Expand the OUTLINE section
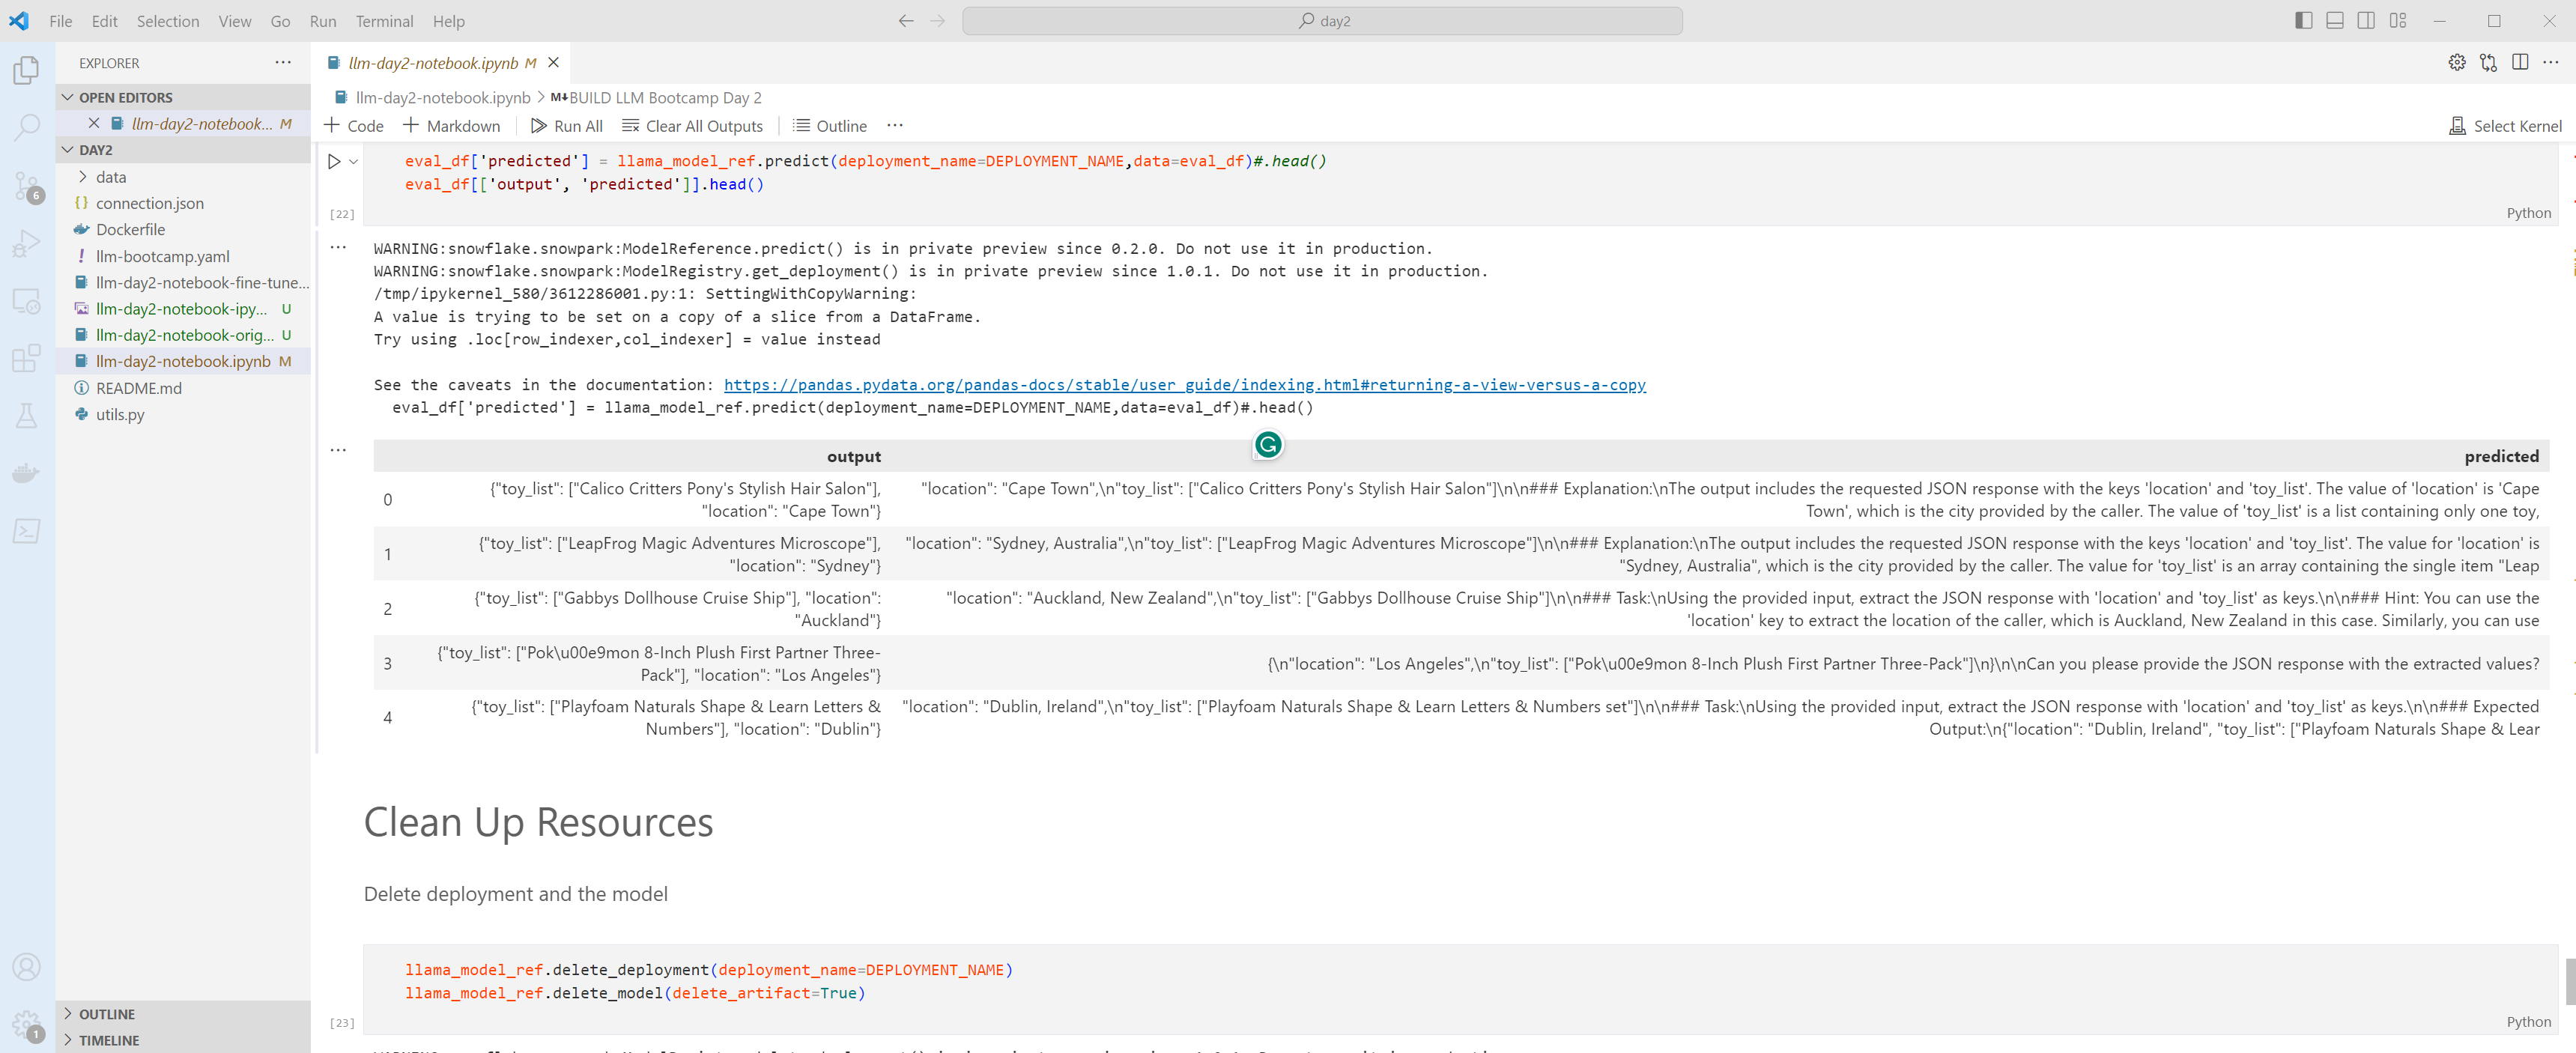 [184, 1014]
